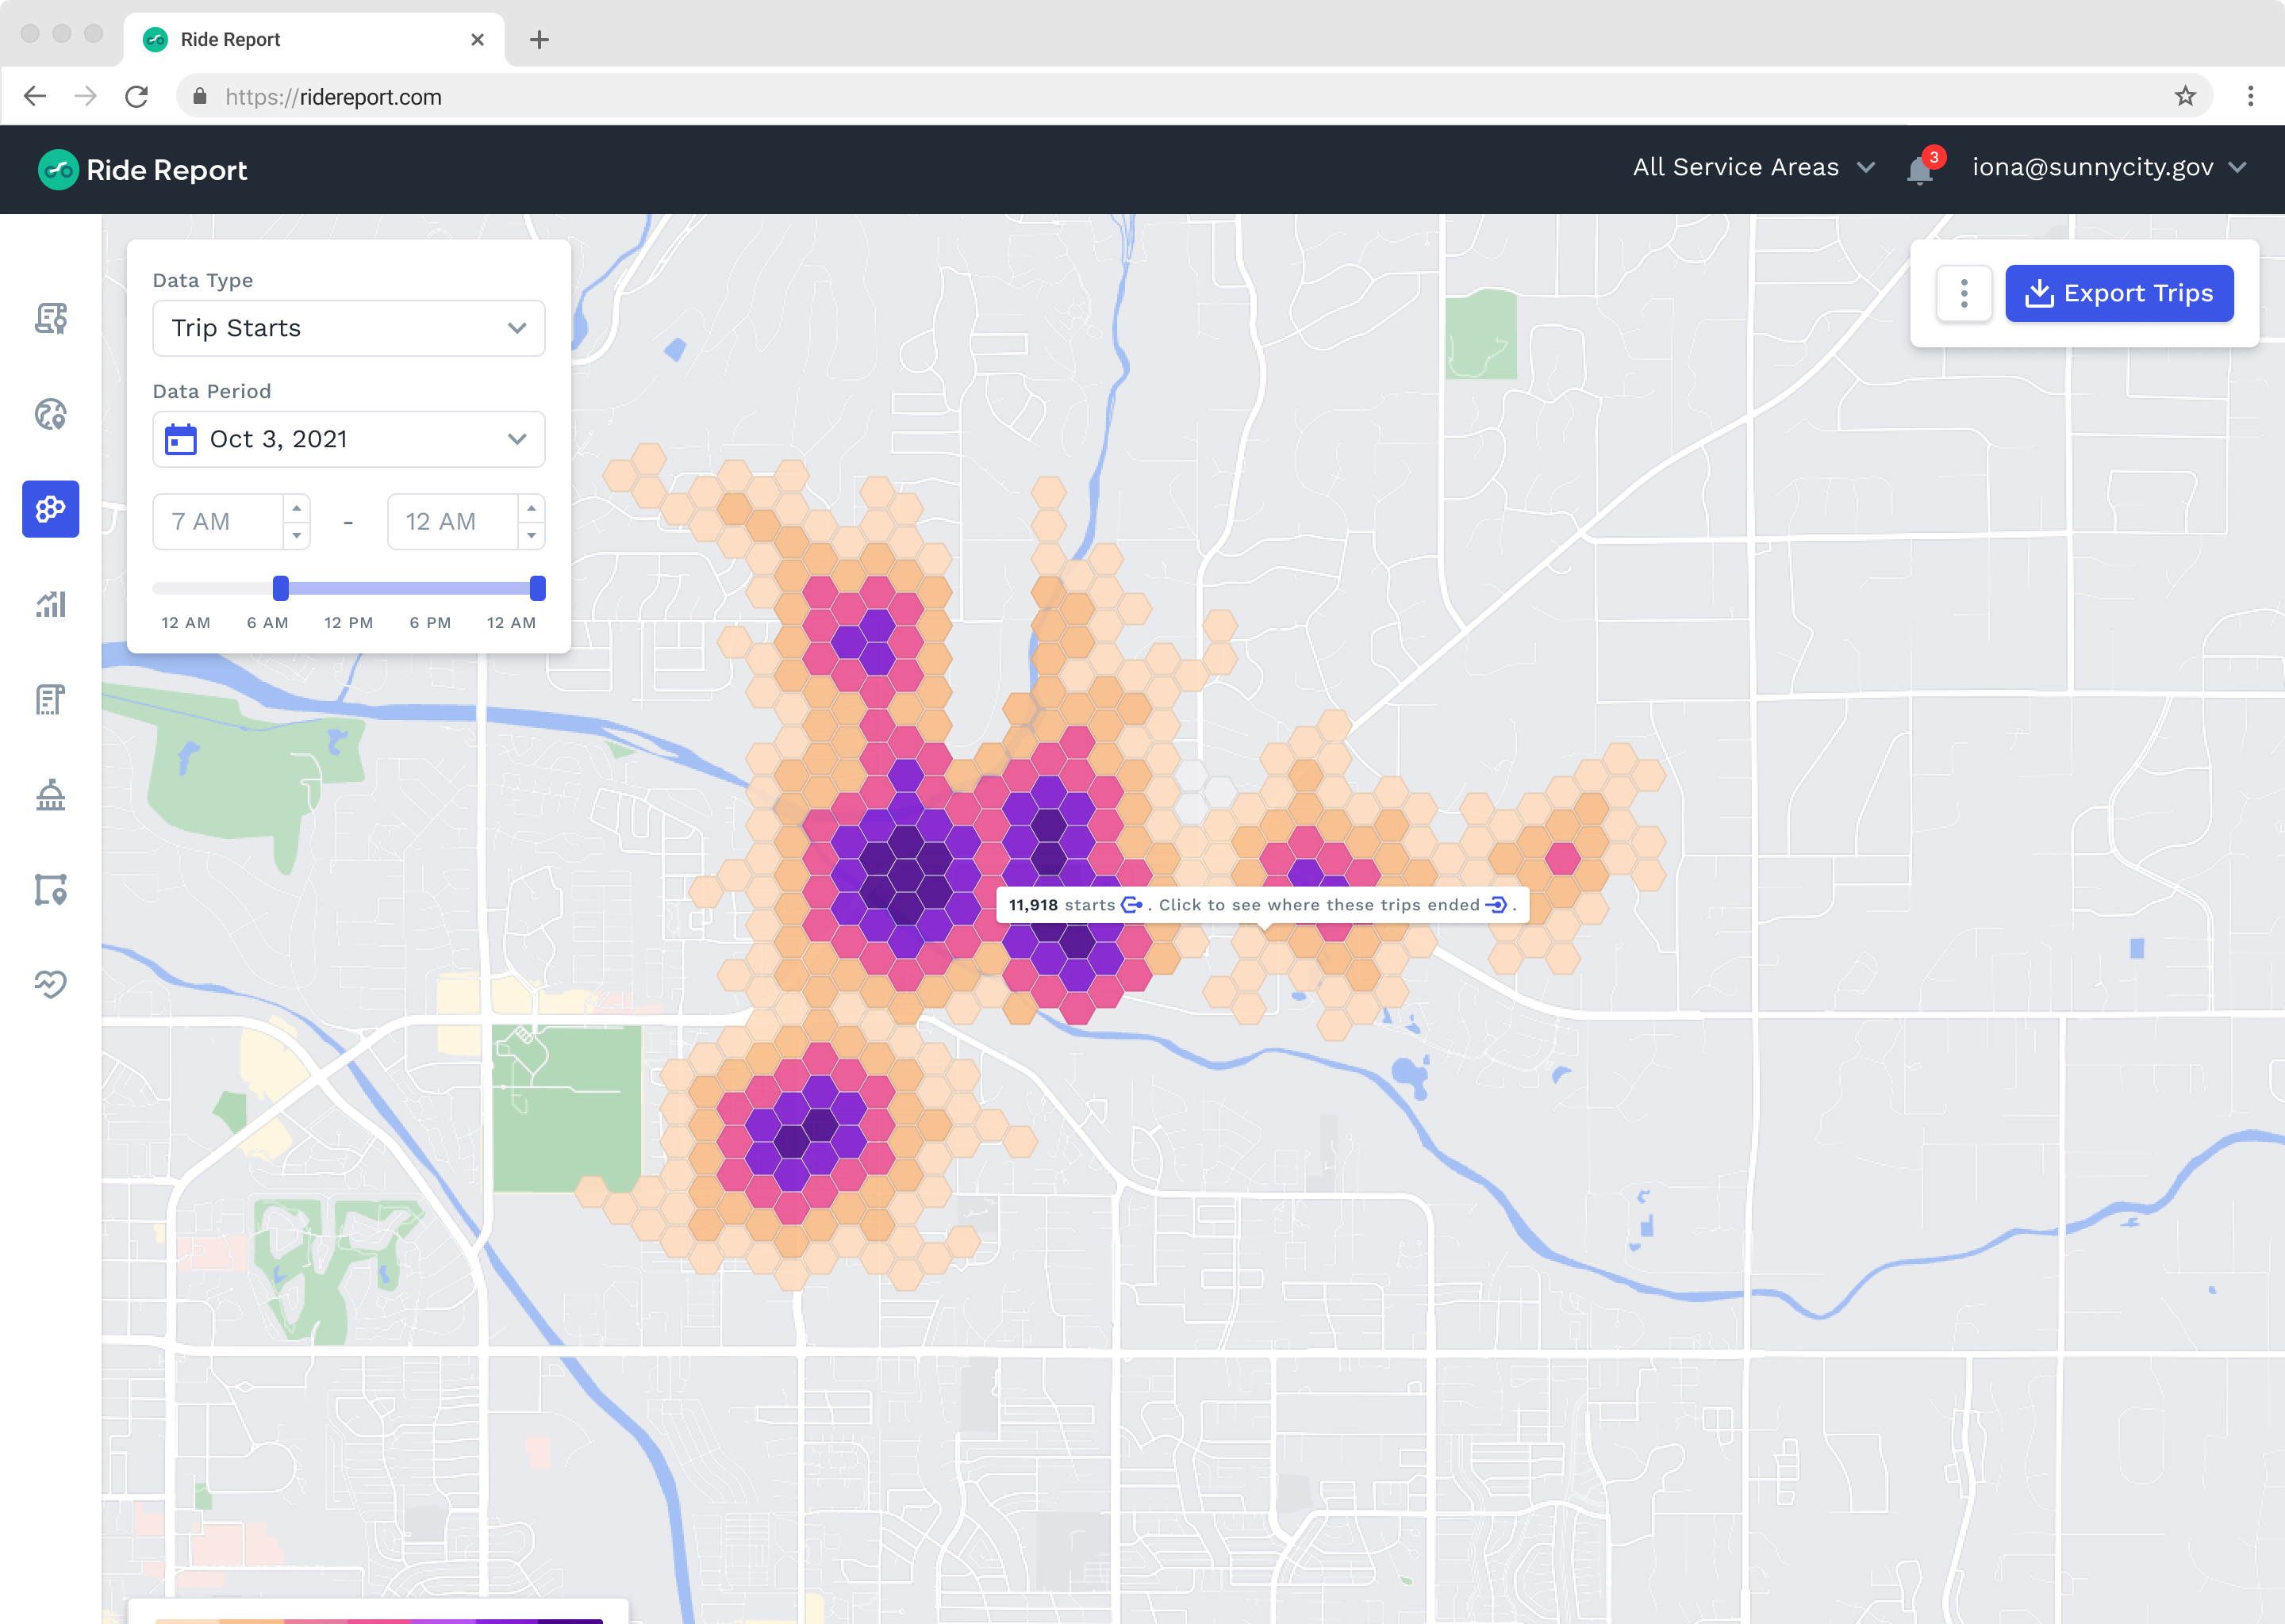Image resolution: width=2285 pixels, height=1624 pixels.
Task: Click the 12 PM mark on time slider
Action: coord(348,623)
